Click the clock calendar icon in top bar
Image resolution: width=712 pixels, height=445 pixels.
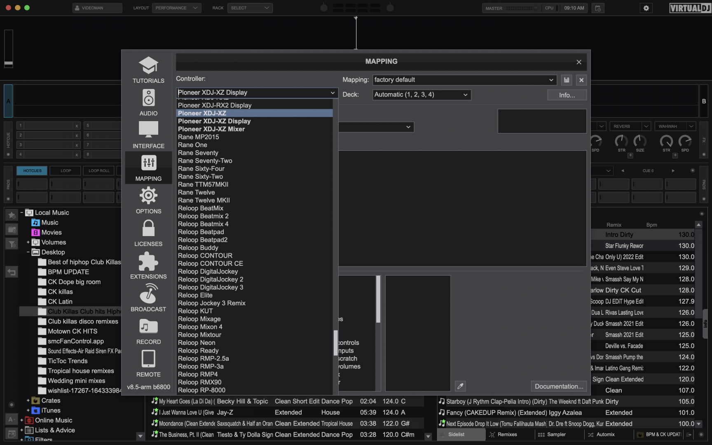598,8
